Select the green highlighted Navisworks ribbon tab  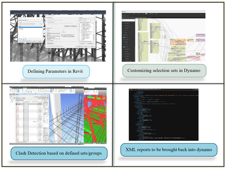(x=25, y=88)
